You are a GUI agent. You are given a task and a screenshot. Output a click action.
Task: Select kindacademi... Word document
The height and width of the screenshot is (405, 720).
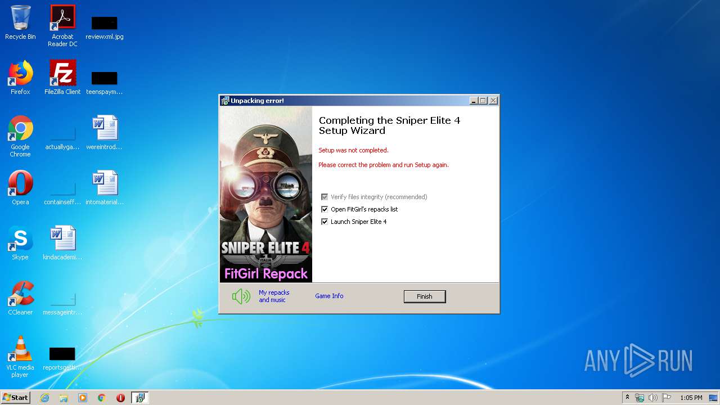click(x=62, y=243)
